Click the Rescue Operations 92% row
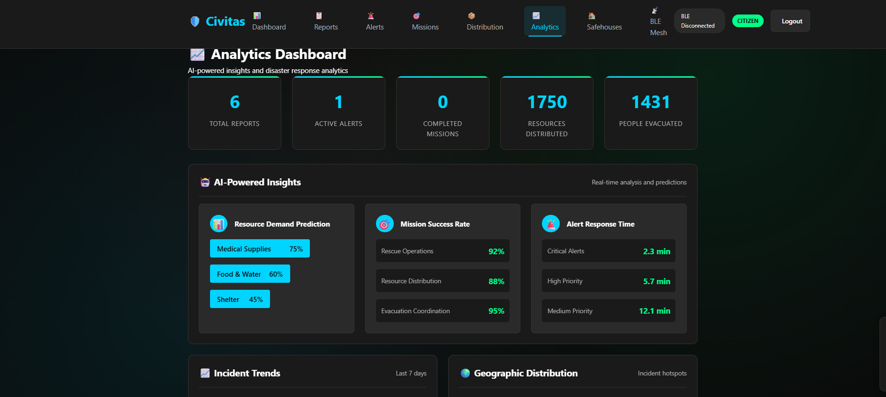Viewport: 886px width, 397px height. point(443,251)
